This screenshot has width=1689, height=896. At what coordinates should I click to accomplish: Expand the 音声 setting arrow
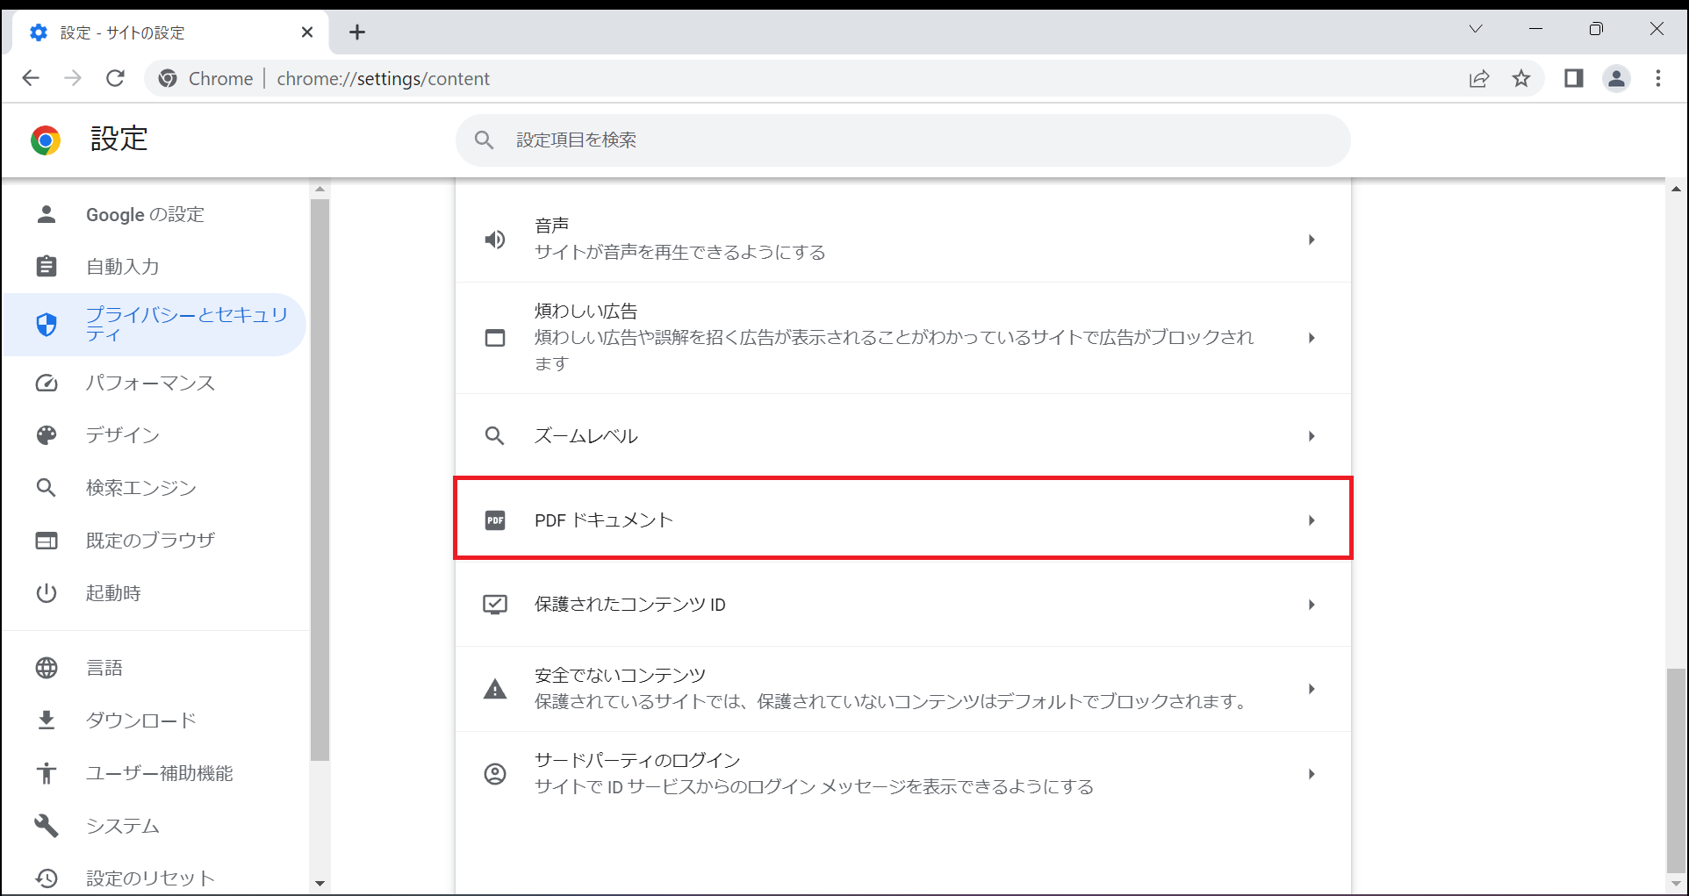[1311, 240]
